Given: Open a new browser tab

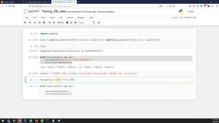Looking at the screenshot, I should [x=79, y=2].
